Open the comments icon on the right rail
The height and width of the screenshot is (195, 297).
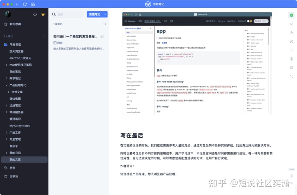[291, 68]
